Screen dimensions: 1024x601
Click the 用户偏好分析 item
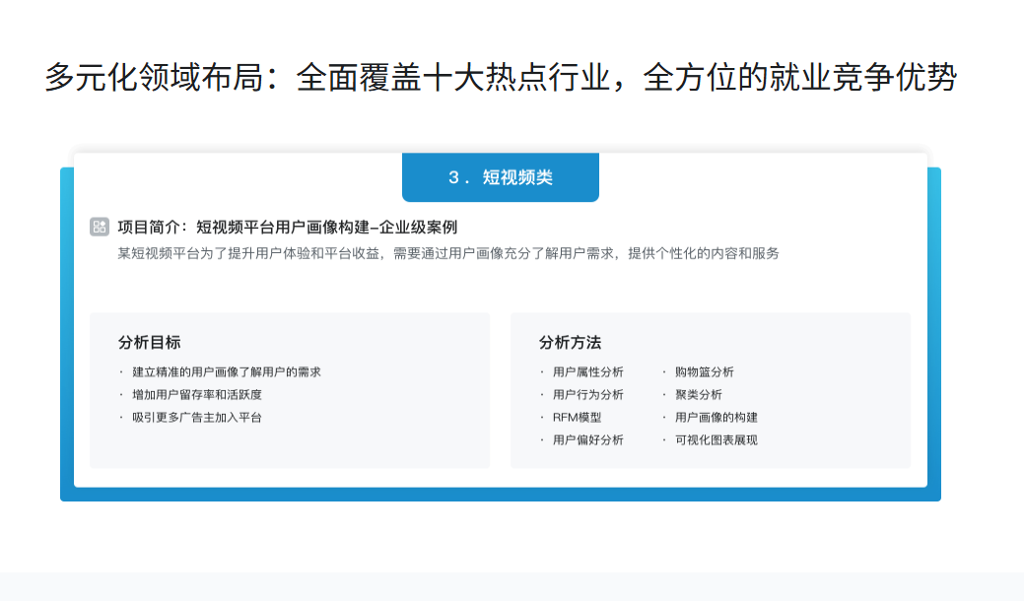pos(587,440)
